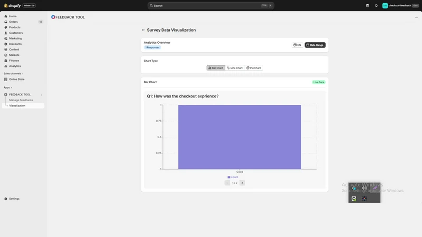Click the FEEDBACK TOOL app logo icon
Viewport: 422px width, 237px height.
click(53, 17)
